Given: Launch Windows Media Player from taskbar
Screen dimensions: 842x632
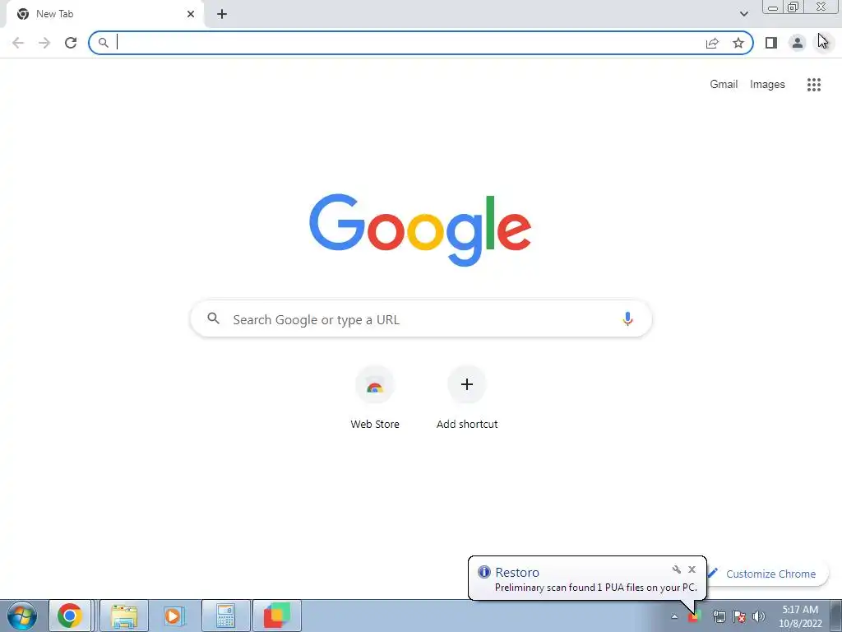Looking at the screenshot, I should [x=174, y=616].
